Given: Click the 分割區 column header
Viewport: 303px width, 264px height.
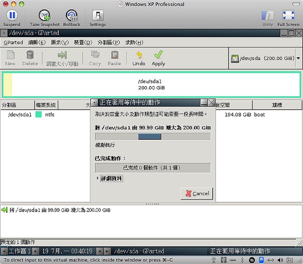Looking at the screenshot, I should click(17, 105).
